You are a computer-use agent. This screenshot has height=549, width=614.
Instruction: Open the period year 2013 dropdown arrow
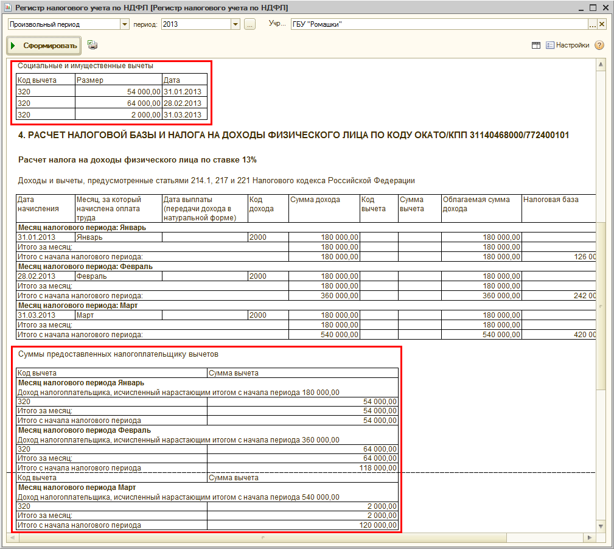click(235, 24)
